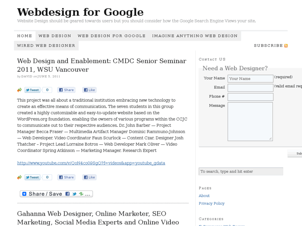Hit the upper Facebook Like button
Viewport: 302px width, 226px height.
89,90
